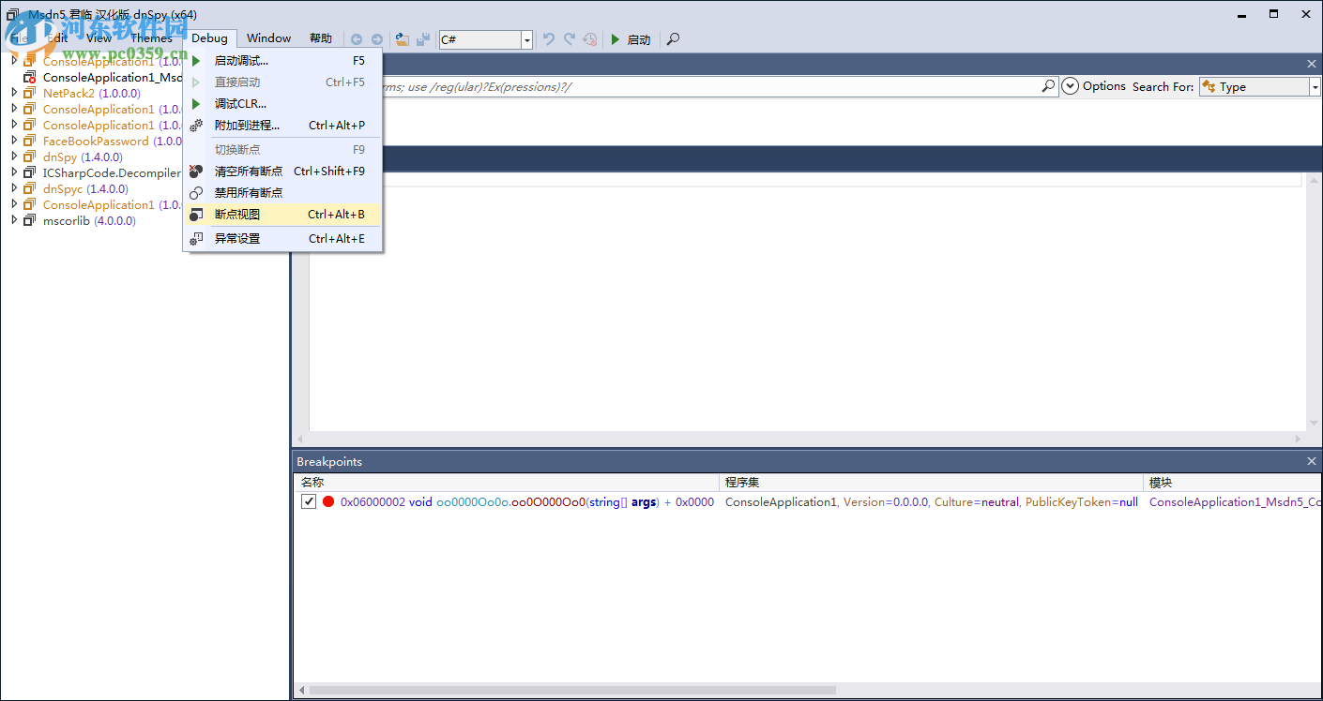Choose 异常设置 menu entry
Viewport: 1323px width, 701px height.
click(x=282, y=239)
